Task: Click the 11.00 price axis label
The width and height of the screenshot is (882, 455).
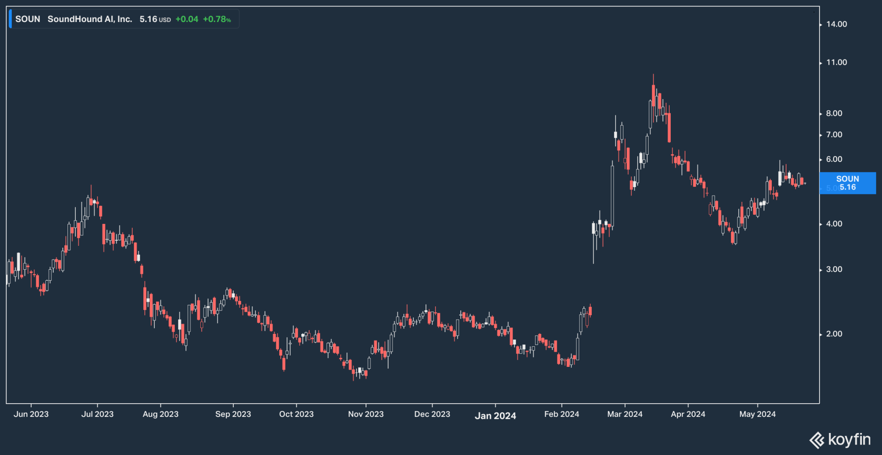Action: 836,62
